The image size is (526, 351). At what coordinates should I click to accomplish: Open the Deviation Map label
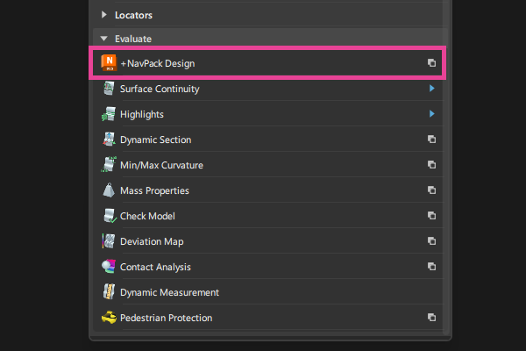(x=152, y=241)
